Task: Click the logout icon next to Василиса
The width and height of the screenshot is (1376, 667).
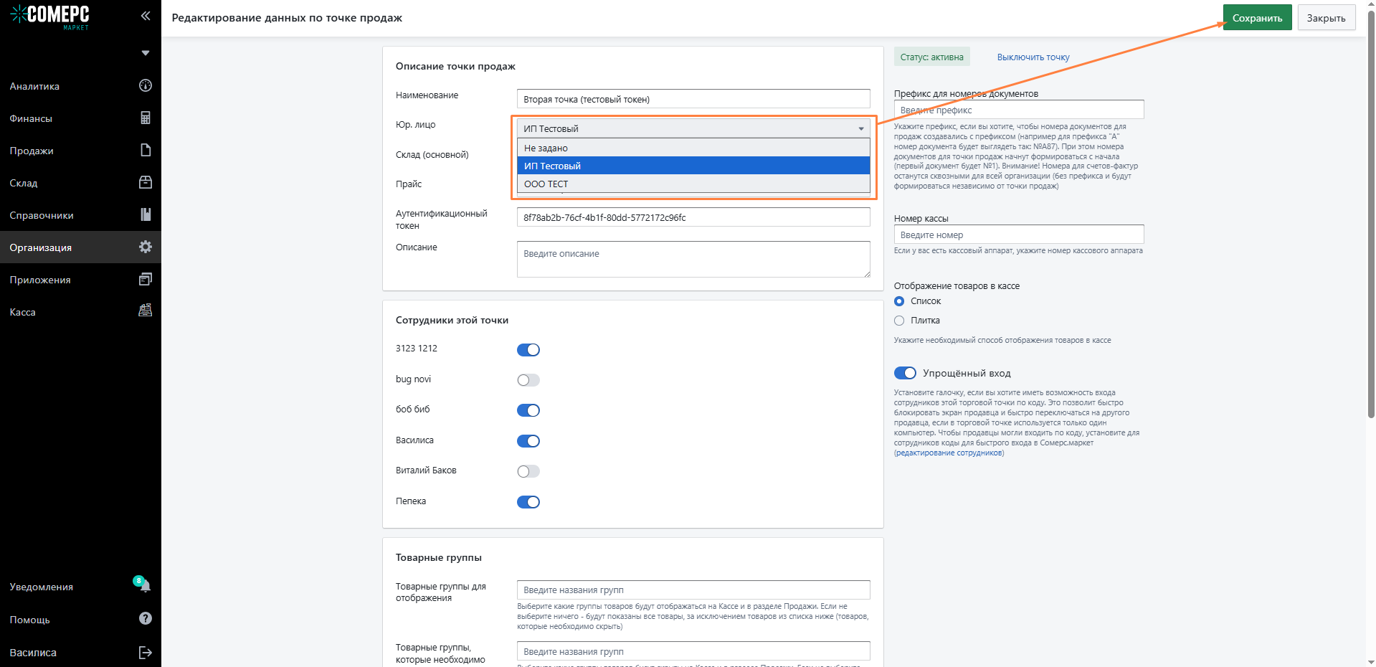Action: tap(145, 653)
